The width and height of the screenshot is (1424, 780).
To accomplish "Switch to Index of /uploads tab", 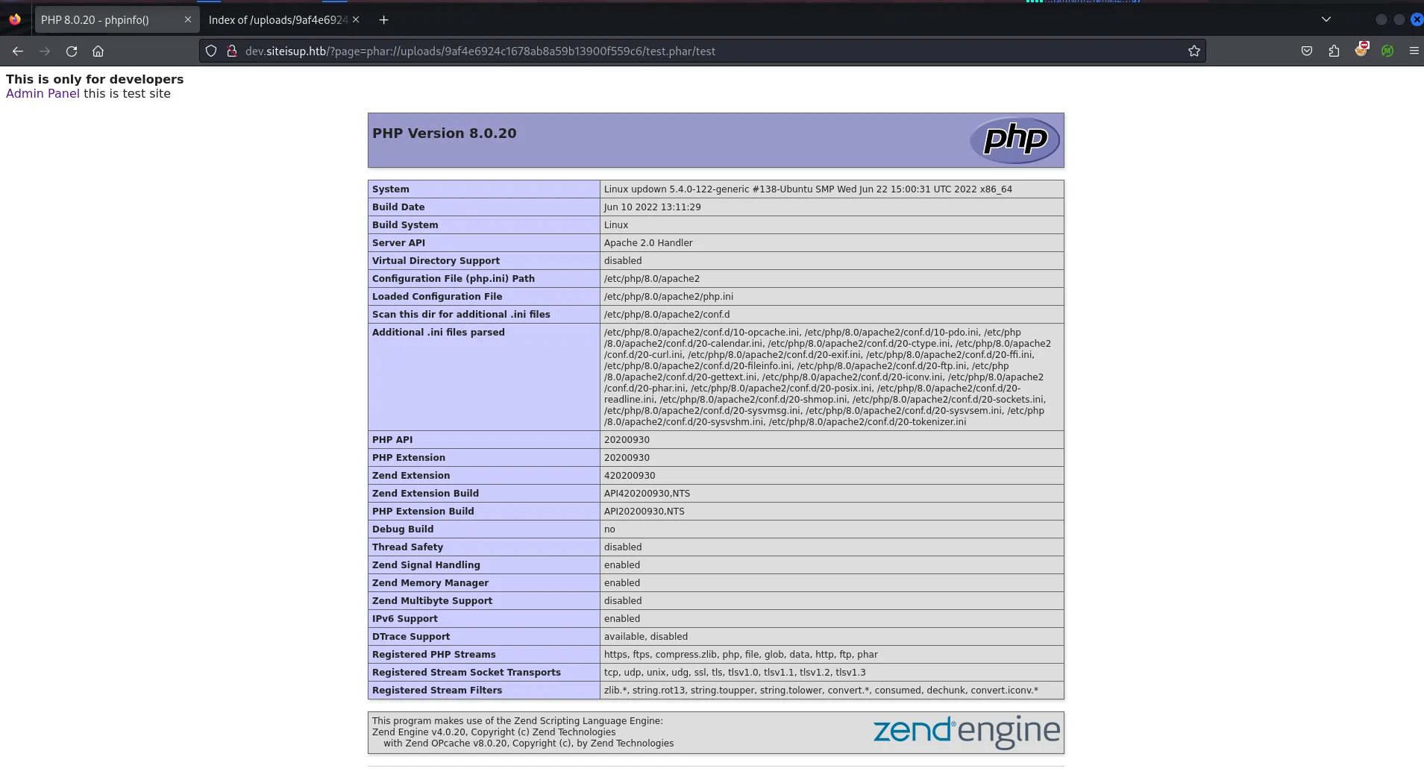I will tap(283, 20).
